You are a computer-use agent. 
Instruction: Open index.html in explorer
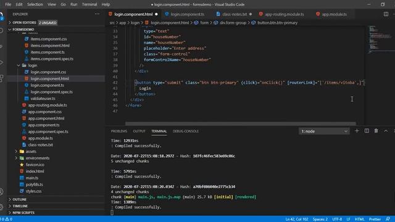[x=35, y=171]
